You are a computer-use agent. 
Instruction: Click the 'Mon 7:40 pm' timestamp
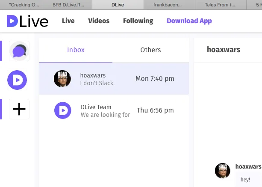(x=155, y=79)
